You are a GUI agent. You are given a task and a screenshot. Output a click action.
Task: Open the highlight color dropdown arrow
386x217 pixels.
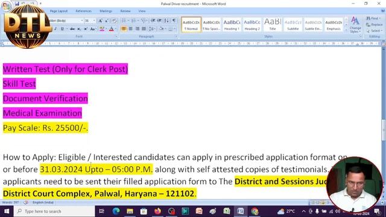point(106,29)
